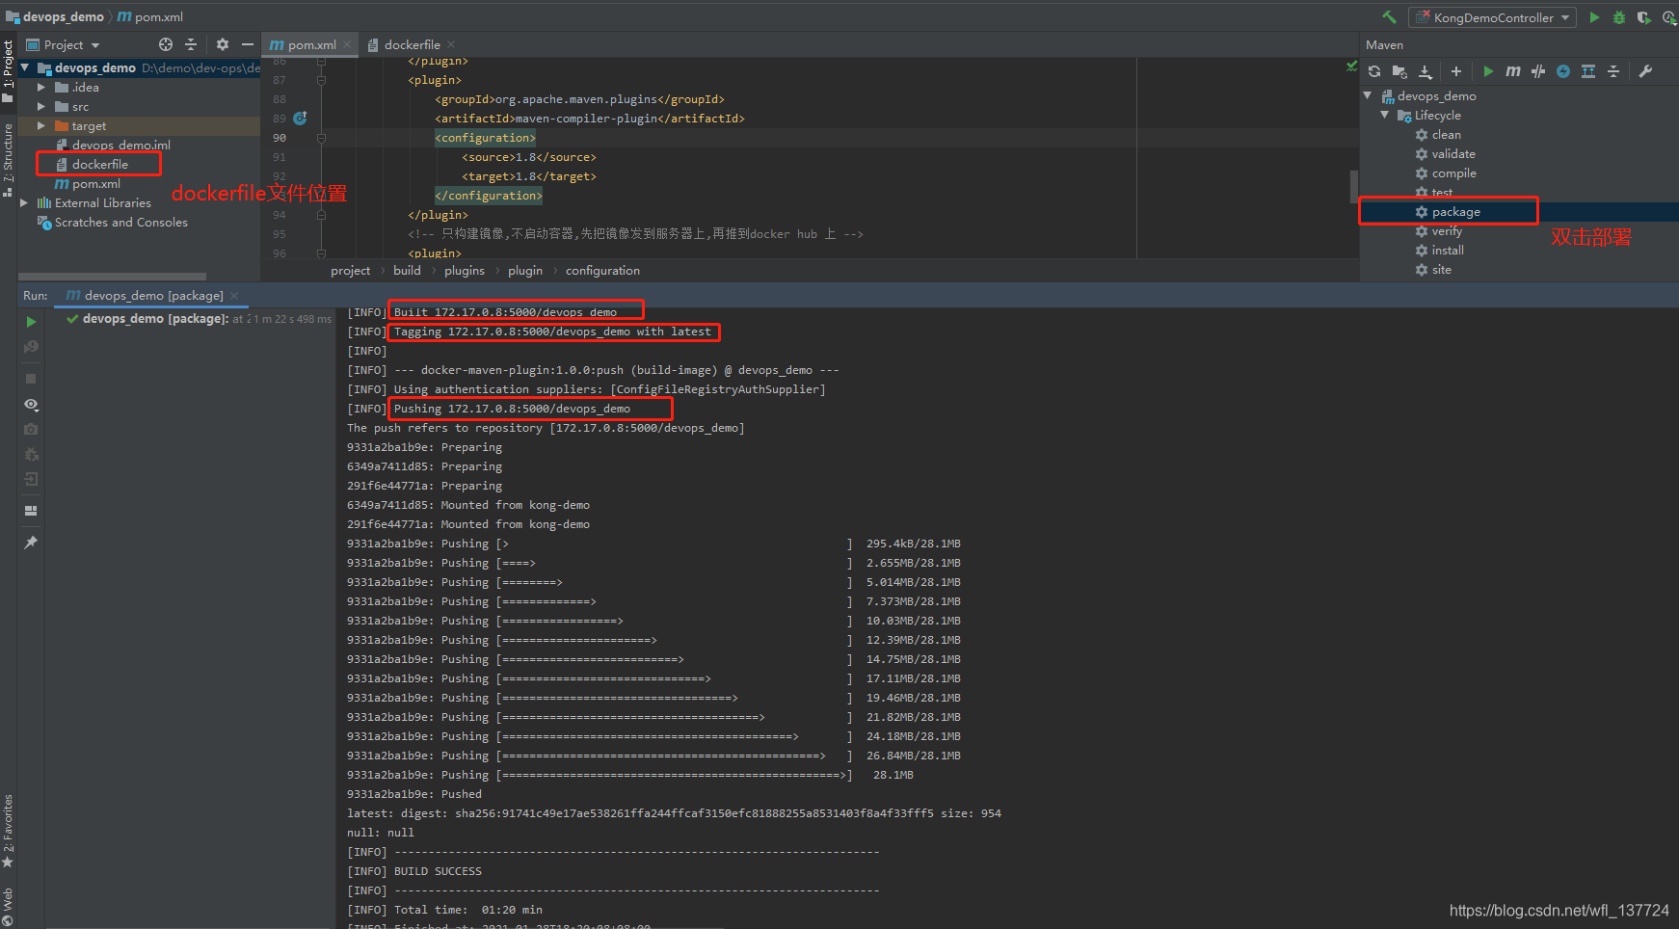Viewport: 1679px width, 929px height.
Task: Open the 1: Project side tab
Action: pyautogui.click(x=8, y=71)
